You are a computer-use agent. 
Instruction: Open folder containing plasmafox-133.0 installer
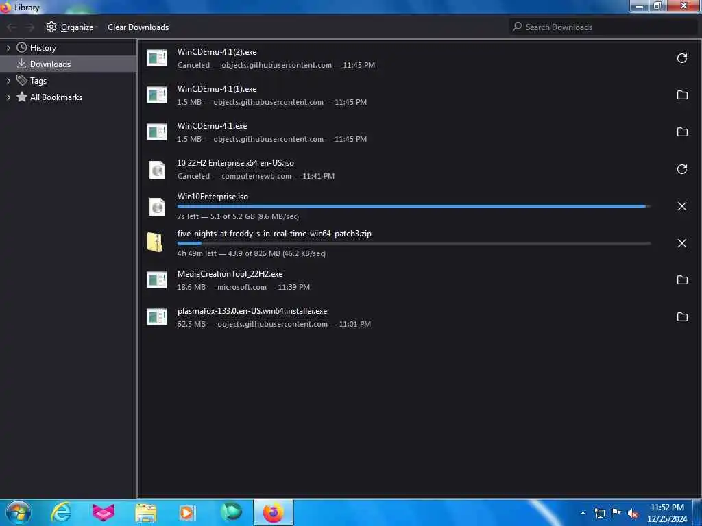point(682,317)
